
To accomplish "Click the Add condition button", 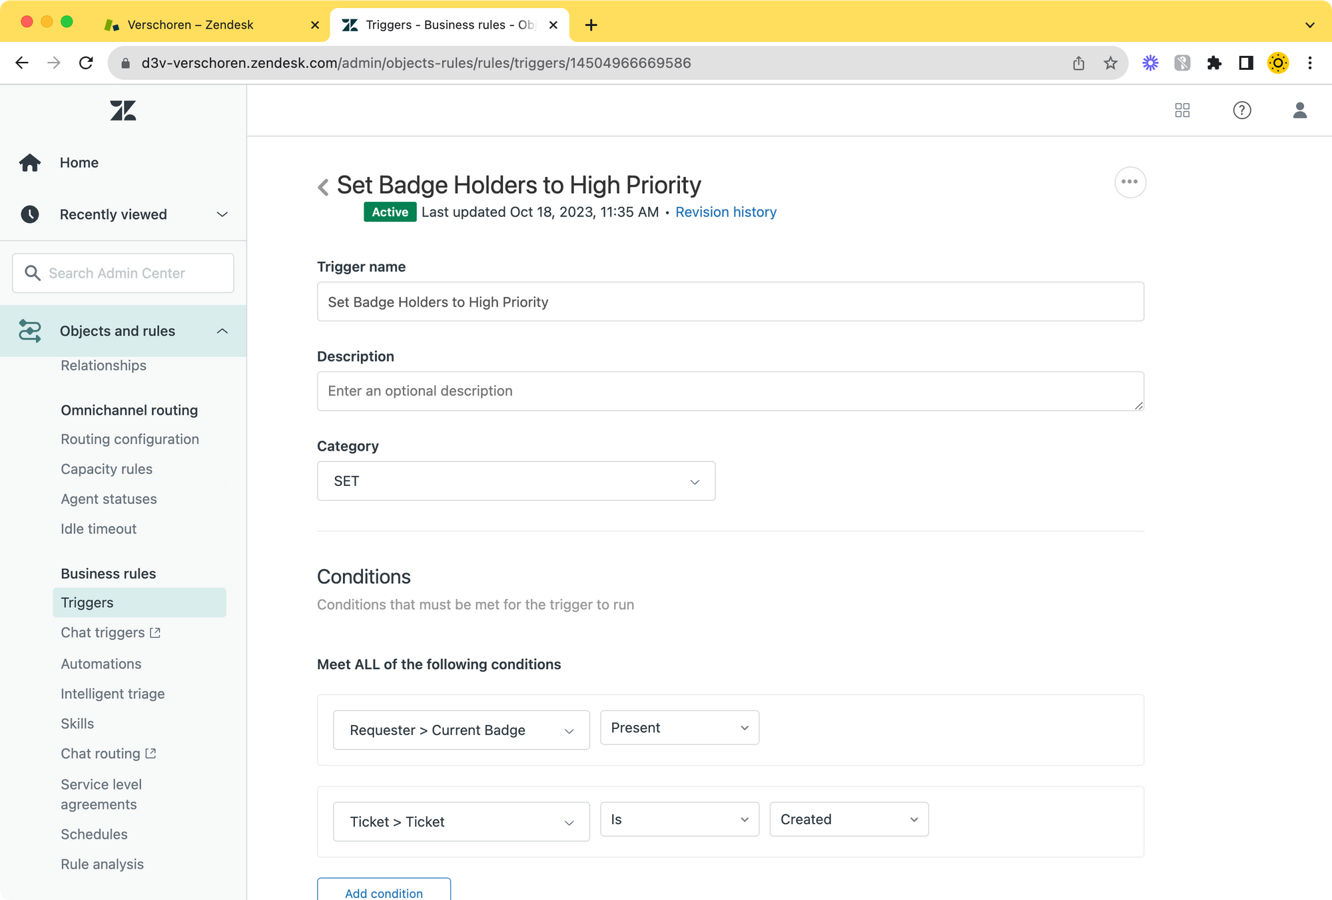I will pos(384,892).
